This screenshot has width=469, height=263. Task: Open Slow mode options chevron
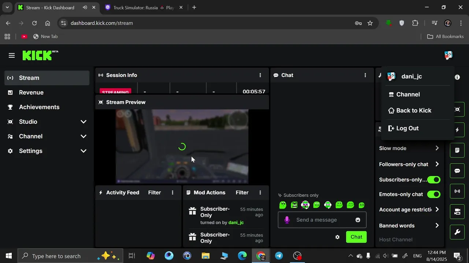click(437, 148)
